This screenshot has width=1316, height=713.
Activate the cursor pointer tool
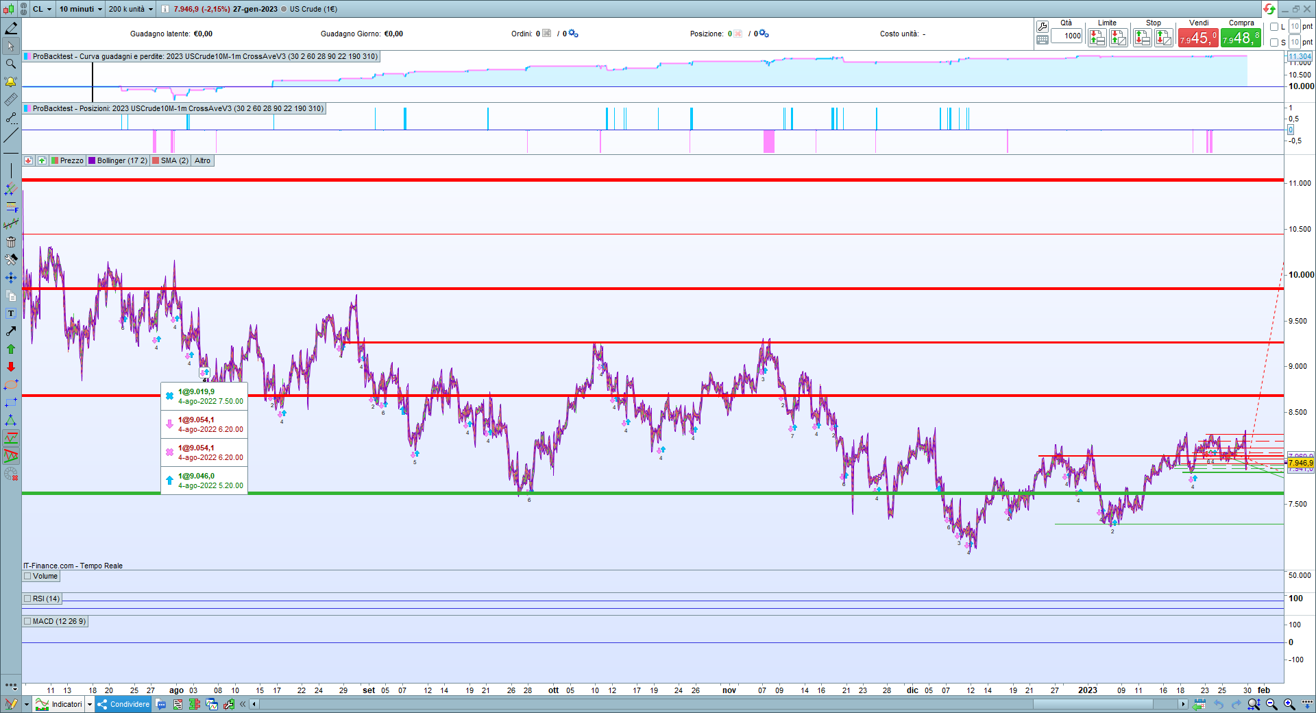(x=11, y=47)
